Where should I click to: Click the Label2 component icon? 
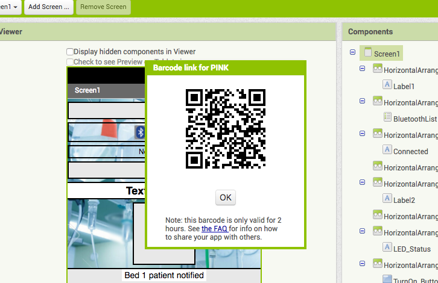point(387,199)
